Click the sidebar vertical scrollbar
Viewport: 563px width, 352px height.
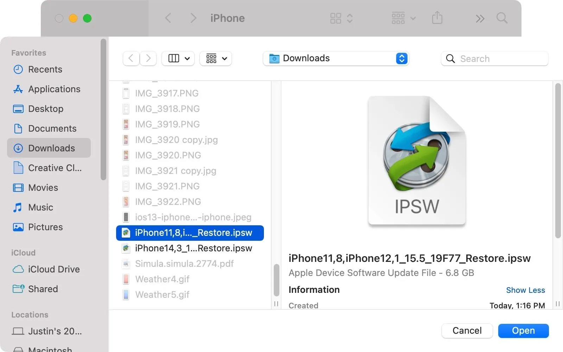point(103,109)
